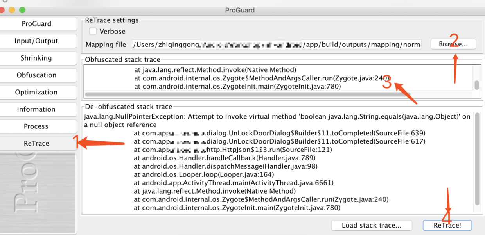The height and width of the screenshot is (235, 485).
Task: Switch to the Input/Output tab
Action: click(x=36, y=41)
